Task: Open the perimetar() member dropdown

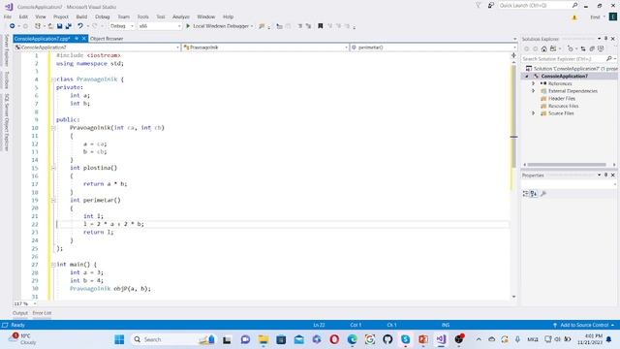Action: pos(433,48)
